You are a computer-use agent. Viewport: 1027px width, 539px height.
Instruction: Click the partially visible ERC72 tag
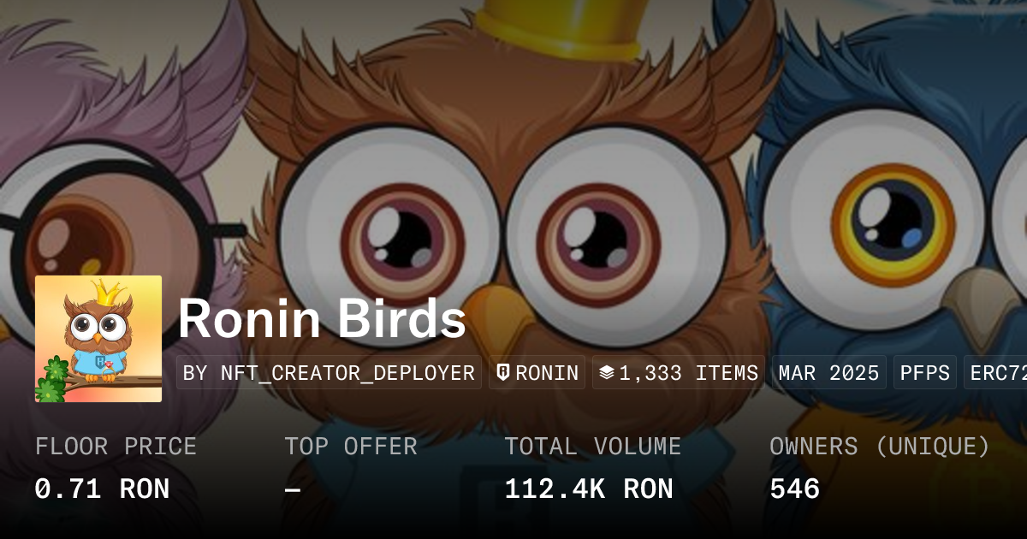point(996,373)
